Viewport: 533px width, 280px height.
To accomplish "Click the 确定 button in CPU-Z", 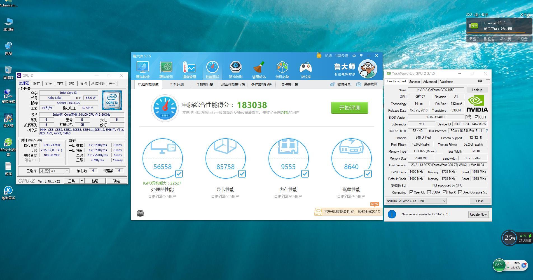I will click(116, 181).
